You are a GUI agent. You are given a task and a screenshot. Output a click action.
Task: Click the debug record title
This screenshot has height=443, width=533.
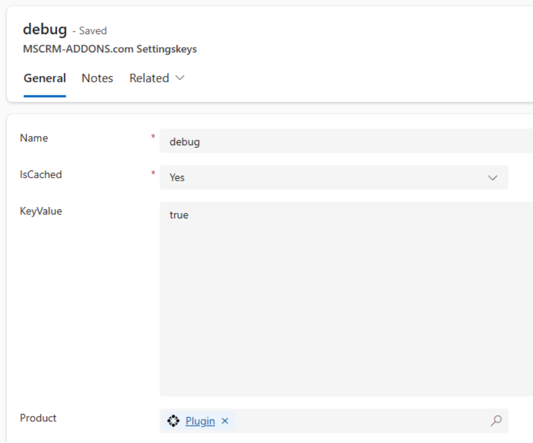click(x=45, y=29)
